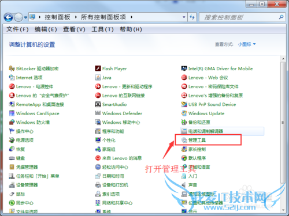Open 恢复 item
289x216 pixels.
pyautogui.click(x=17, y=149)
